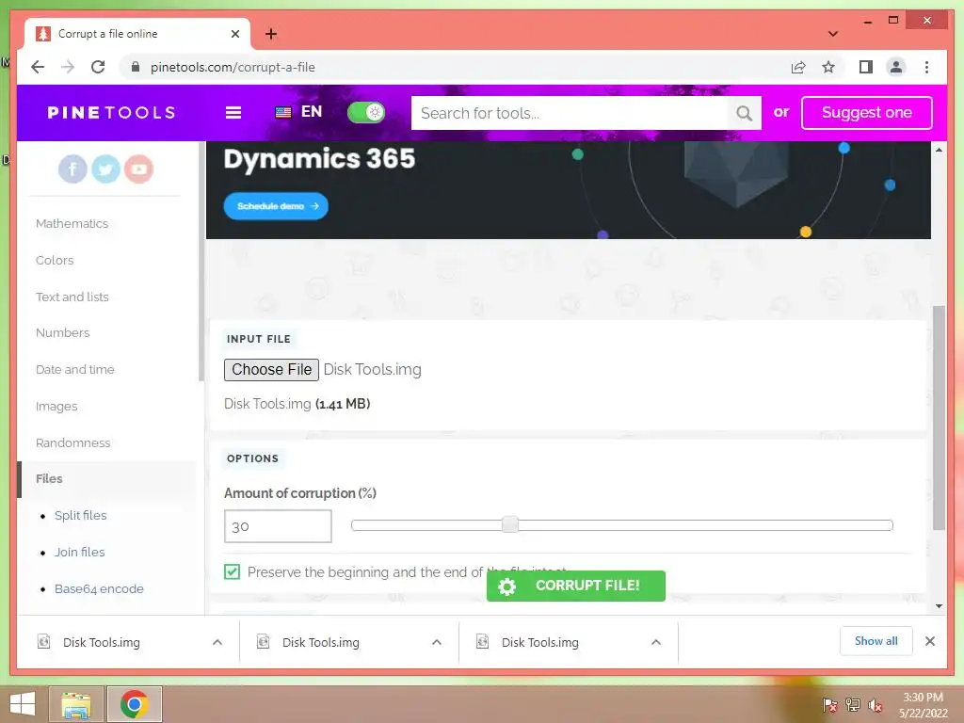Go back with the browser back arrow
Viewport: 964px width, 723px height.
tap(38, 67)
